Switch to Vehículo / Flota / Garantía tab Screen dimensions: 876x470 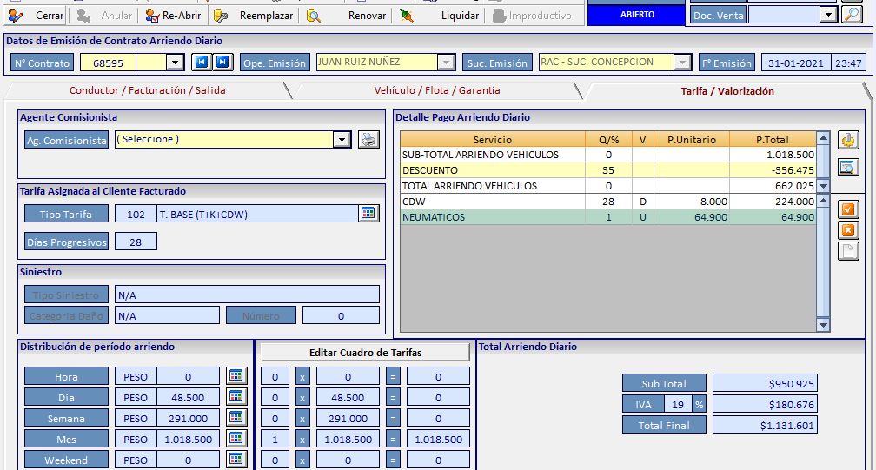pyautogui.click(x=437, y=90)
